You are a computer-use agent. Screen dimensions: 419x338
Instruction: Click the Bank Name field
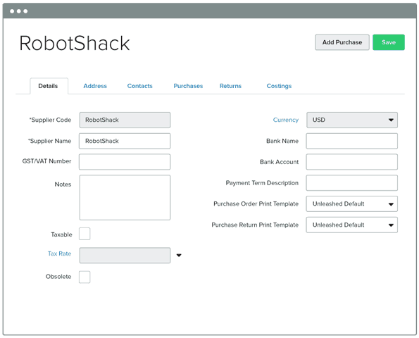(352, 141)
